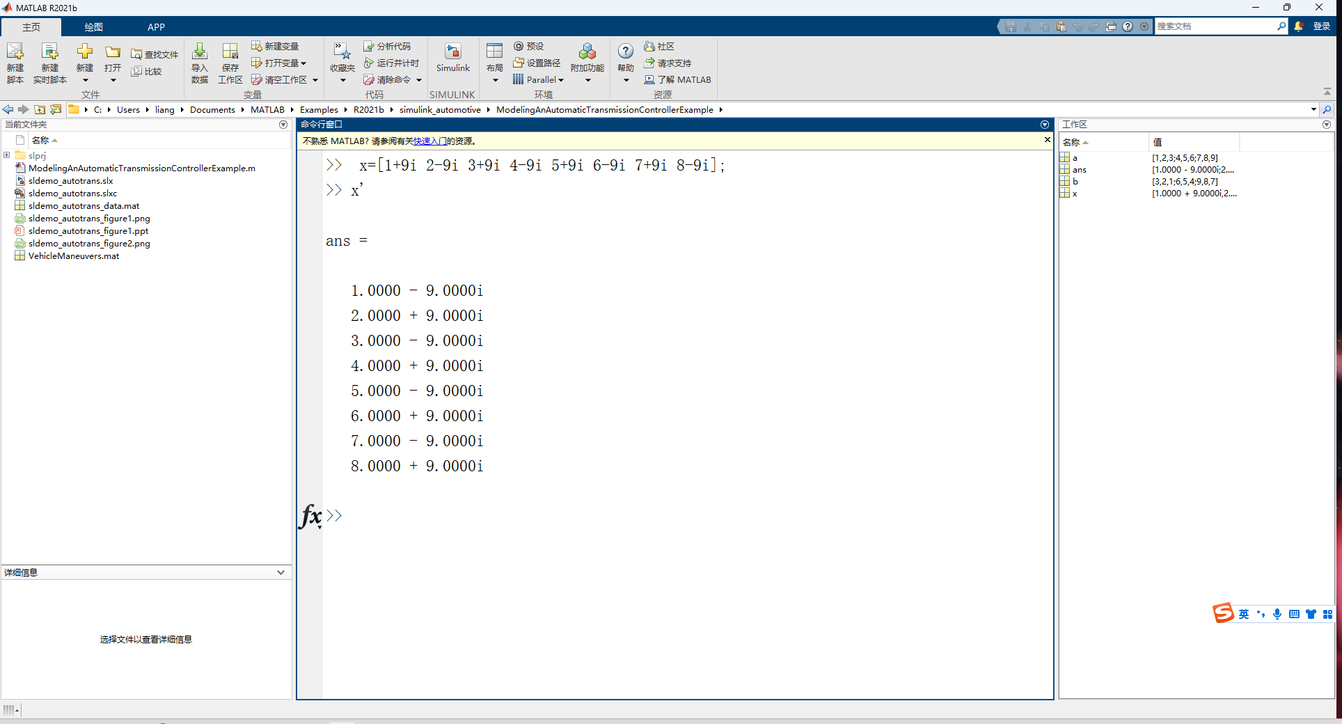Collapse the toolstrip with the arrow

(1327, 91)
